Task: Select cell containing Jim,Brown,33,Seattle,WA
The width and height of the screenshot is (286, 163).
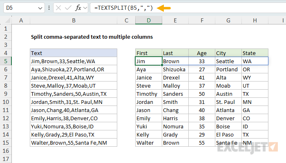Action: (73, 61)
